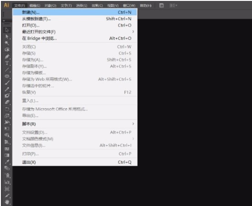Select the Shape Builder tool
252x206 pixels.
click(7, 135)
